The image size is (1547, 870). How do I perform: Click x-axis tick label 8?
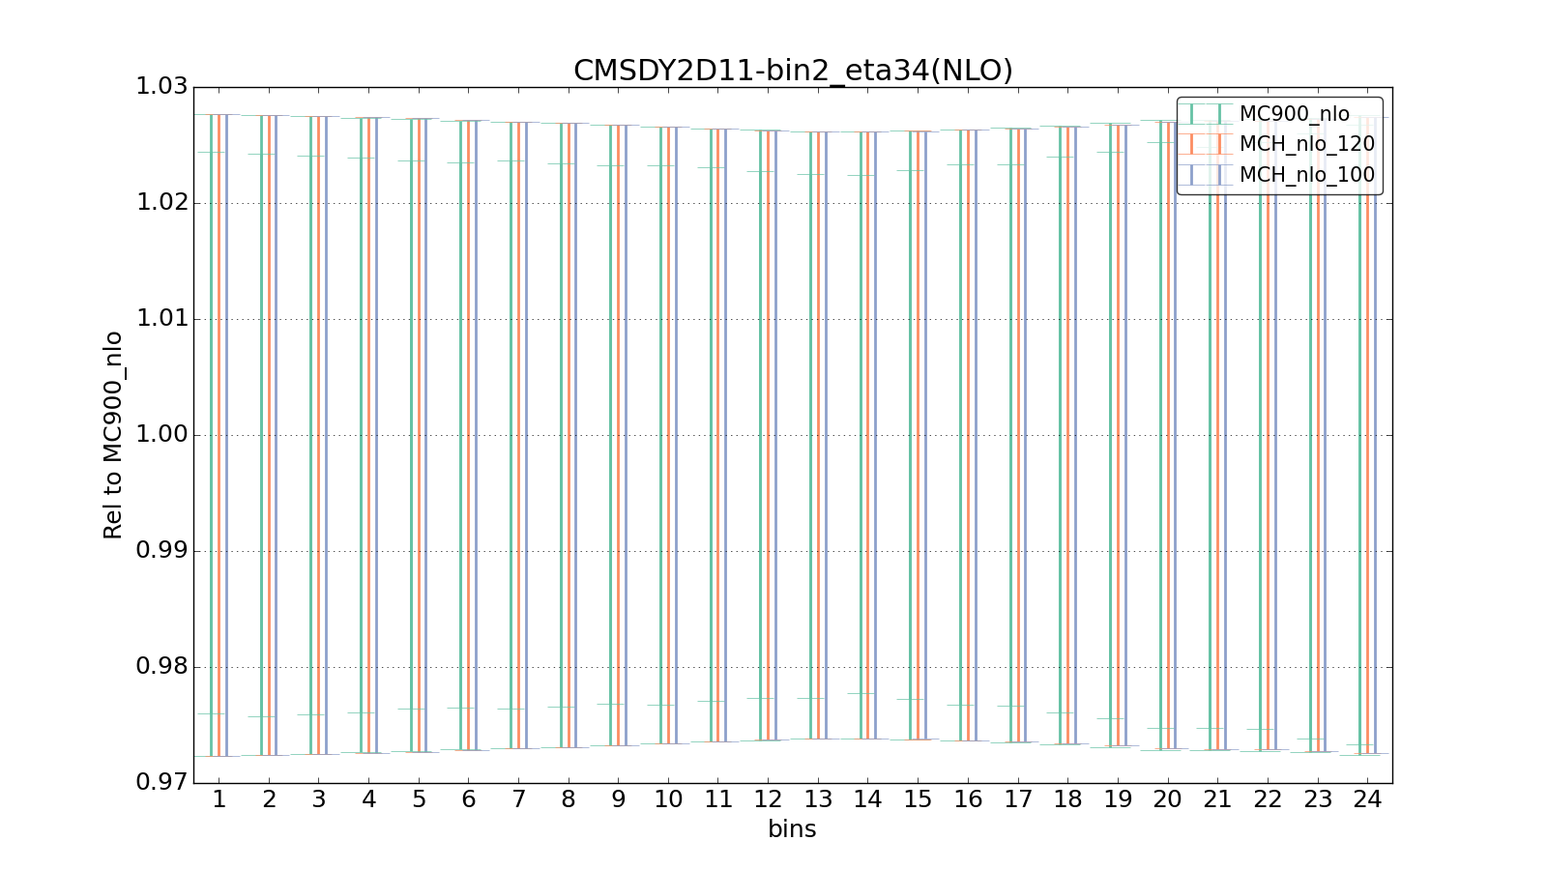click(569, 800)
